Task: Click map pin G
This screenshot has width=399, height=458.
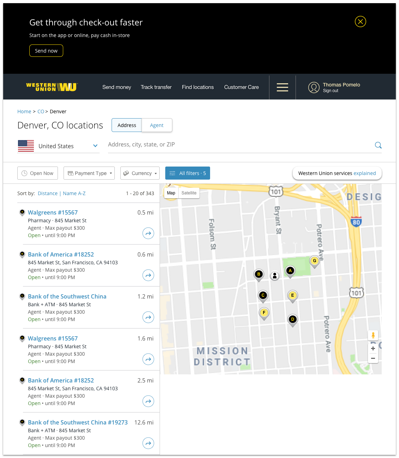Action: (314, 261)
